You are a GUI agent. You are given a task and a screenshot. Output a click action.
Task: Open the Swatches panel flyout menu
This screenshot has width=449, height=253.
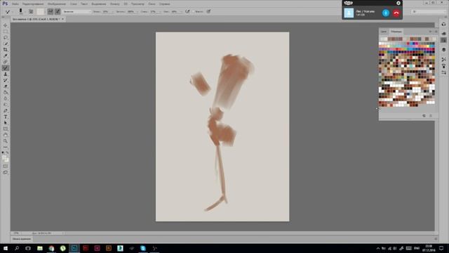pyautogui.click(x=436, y=32)
